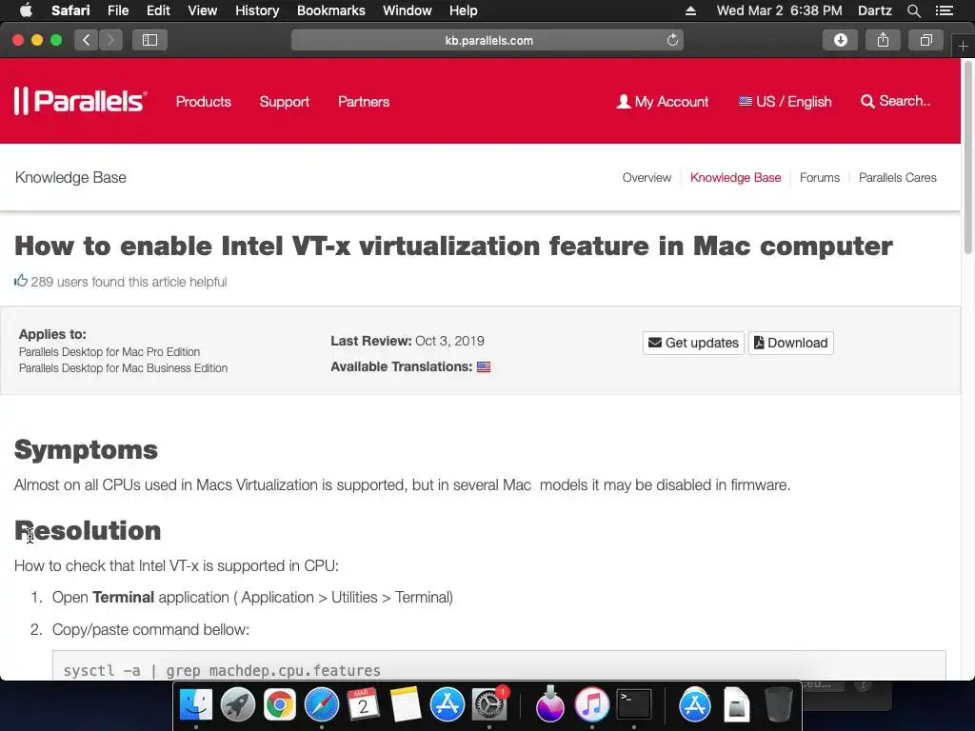Click the Share icon in Safari toolbar
Viewport: 975px width, 731px height.
coord(883,40)
